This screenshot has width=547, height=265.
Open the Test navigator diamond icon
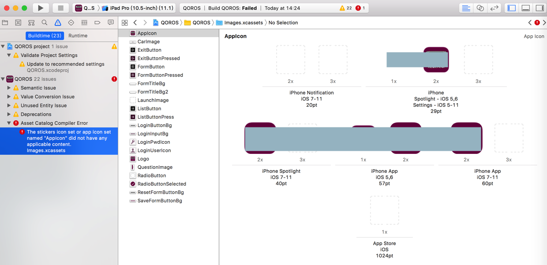point(71,22)
